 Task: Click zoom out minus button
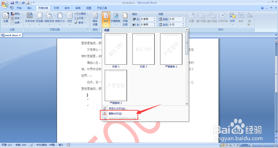click(251, 145)
